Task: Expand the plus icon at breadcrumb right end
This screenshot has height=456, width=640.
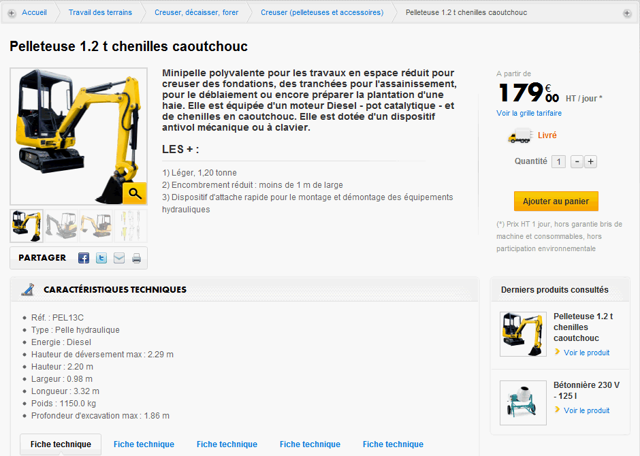Action: click(x=627, y=13)
